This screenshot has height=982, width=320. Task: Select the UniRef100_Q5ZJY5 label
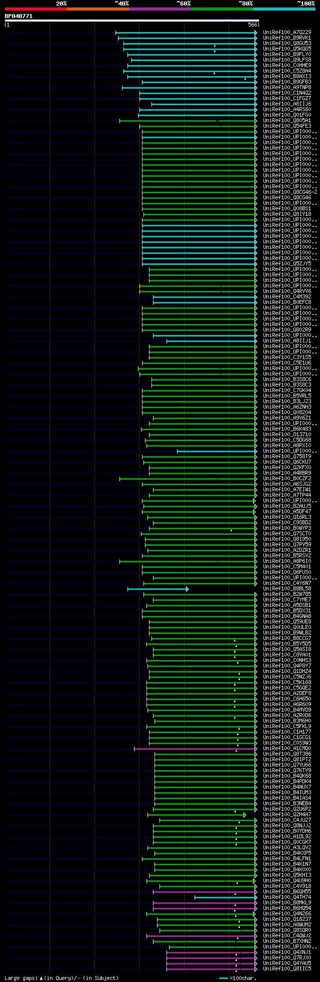click(x=287, y=263)
